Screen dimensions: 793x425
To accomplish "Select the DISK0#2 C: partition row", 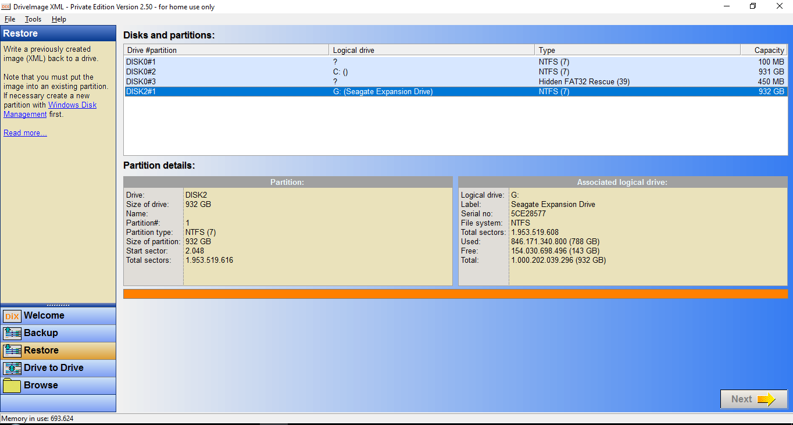I will [455, 72].
